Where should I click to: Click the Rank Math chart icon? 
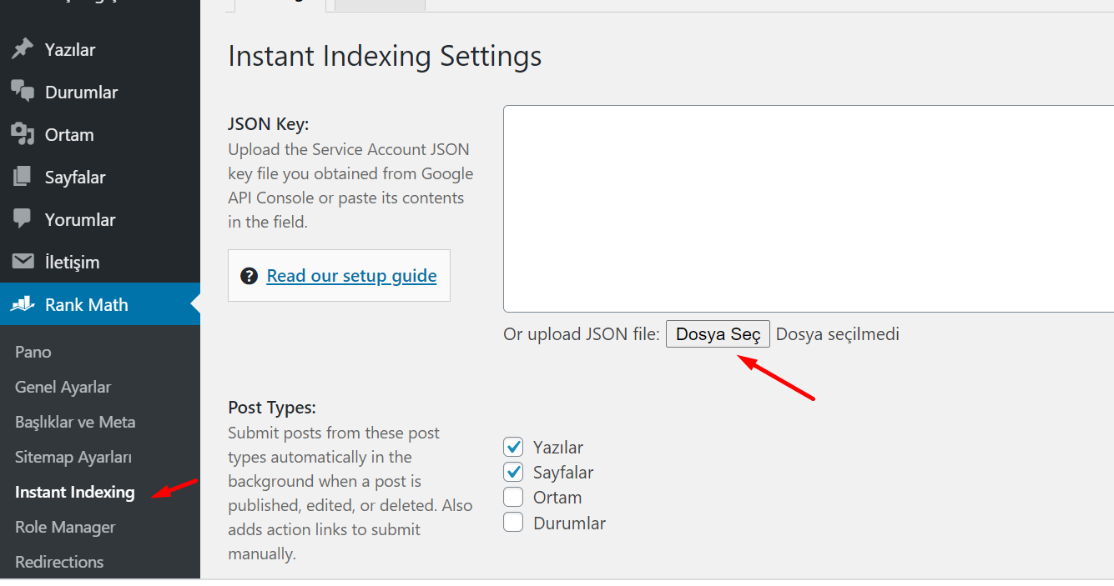click(x=23, y=304)
